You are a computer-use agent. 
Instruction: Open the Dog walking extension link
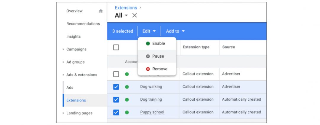pos(151,87)
